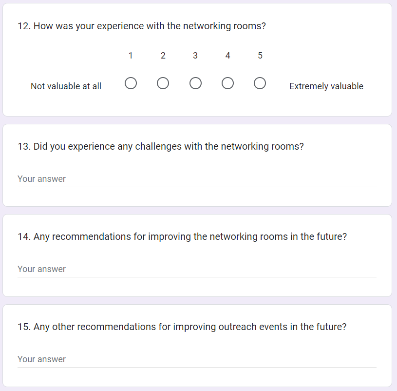Click question 15 text about improving outreach events
The height and width of the screenshot is (391, 397).
click(x=182, y=327)
